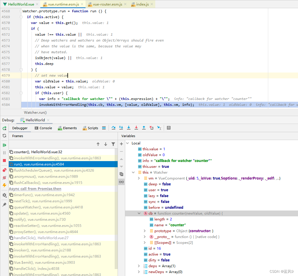
Task: Close the vue.runtime.esm.js tab
Action: tap(82, 4)
